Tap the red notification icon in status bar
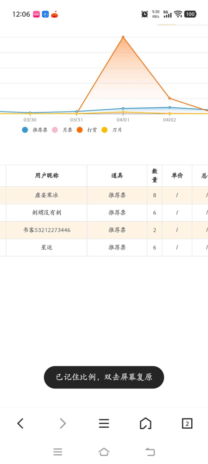The height and width of the screenshot is (464, 208). 55,14
